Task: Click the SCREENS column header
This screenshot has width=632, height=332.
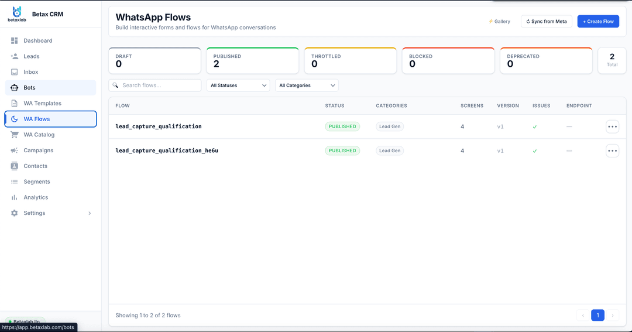Action: click(x=472, y=106)
